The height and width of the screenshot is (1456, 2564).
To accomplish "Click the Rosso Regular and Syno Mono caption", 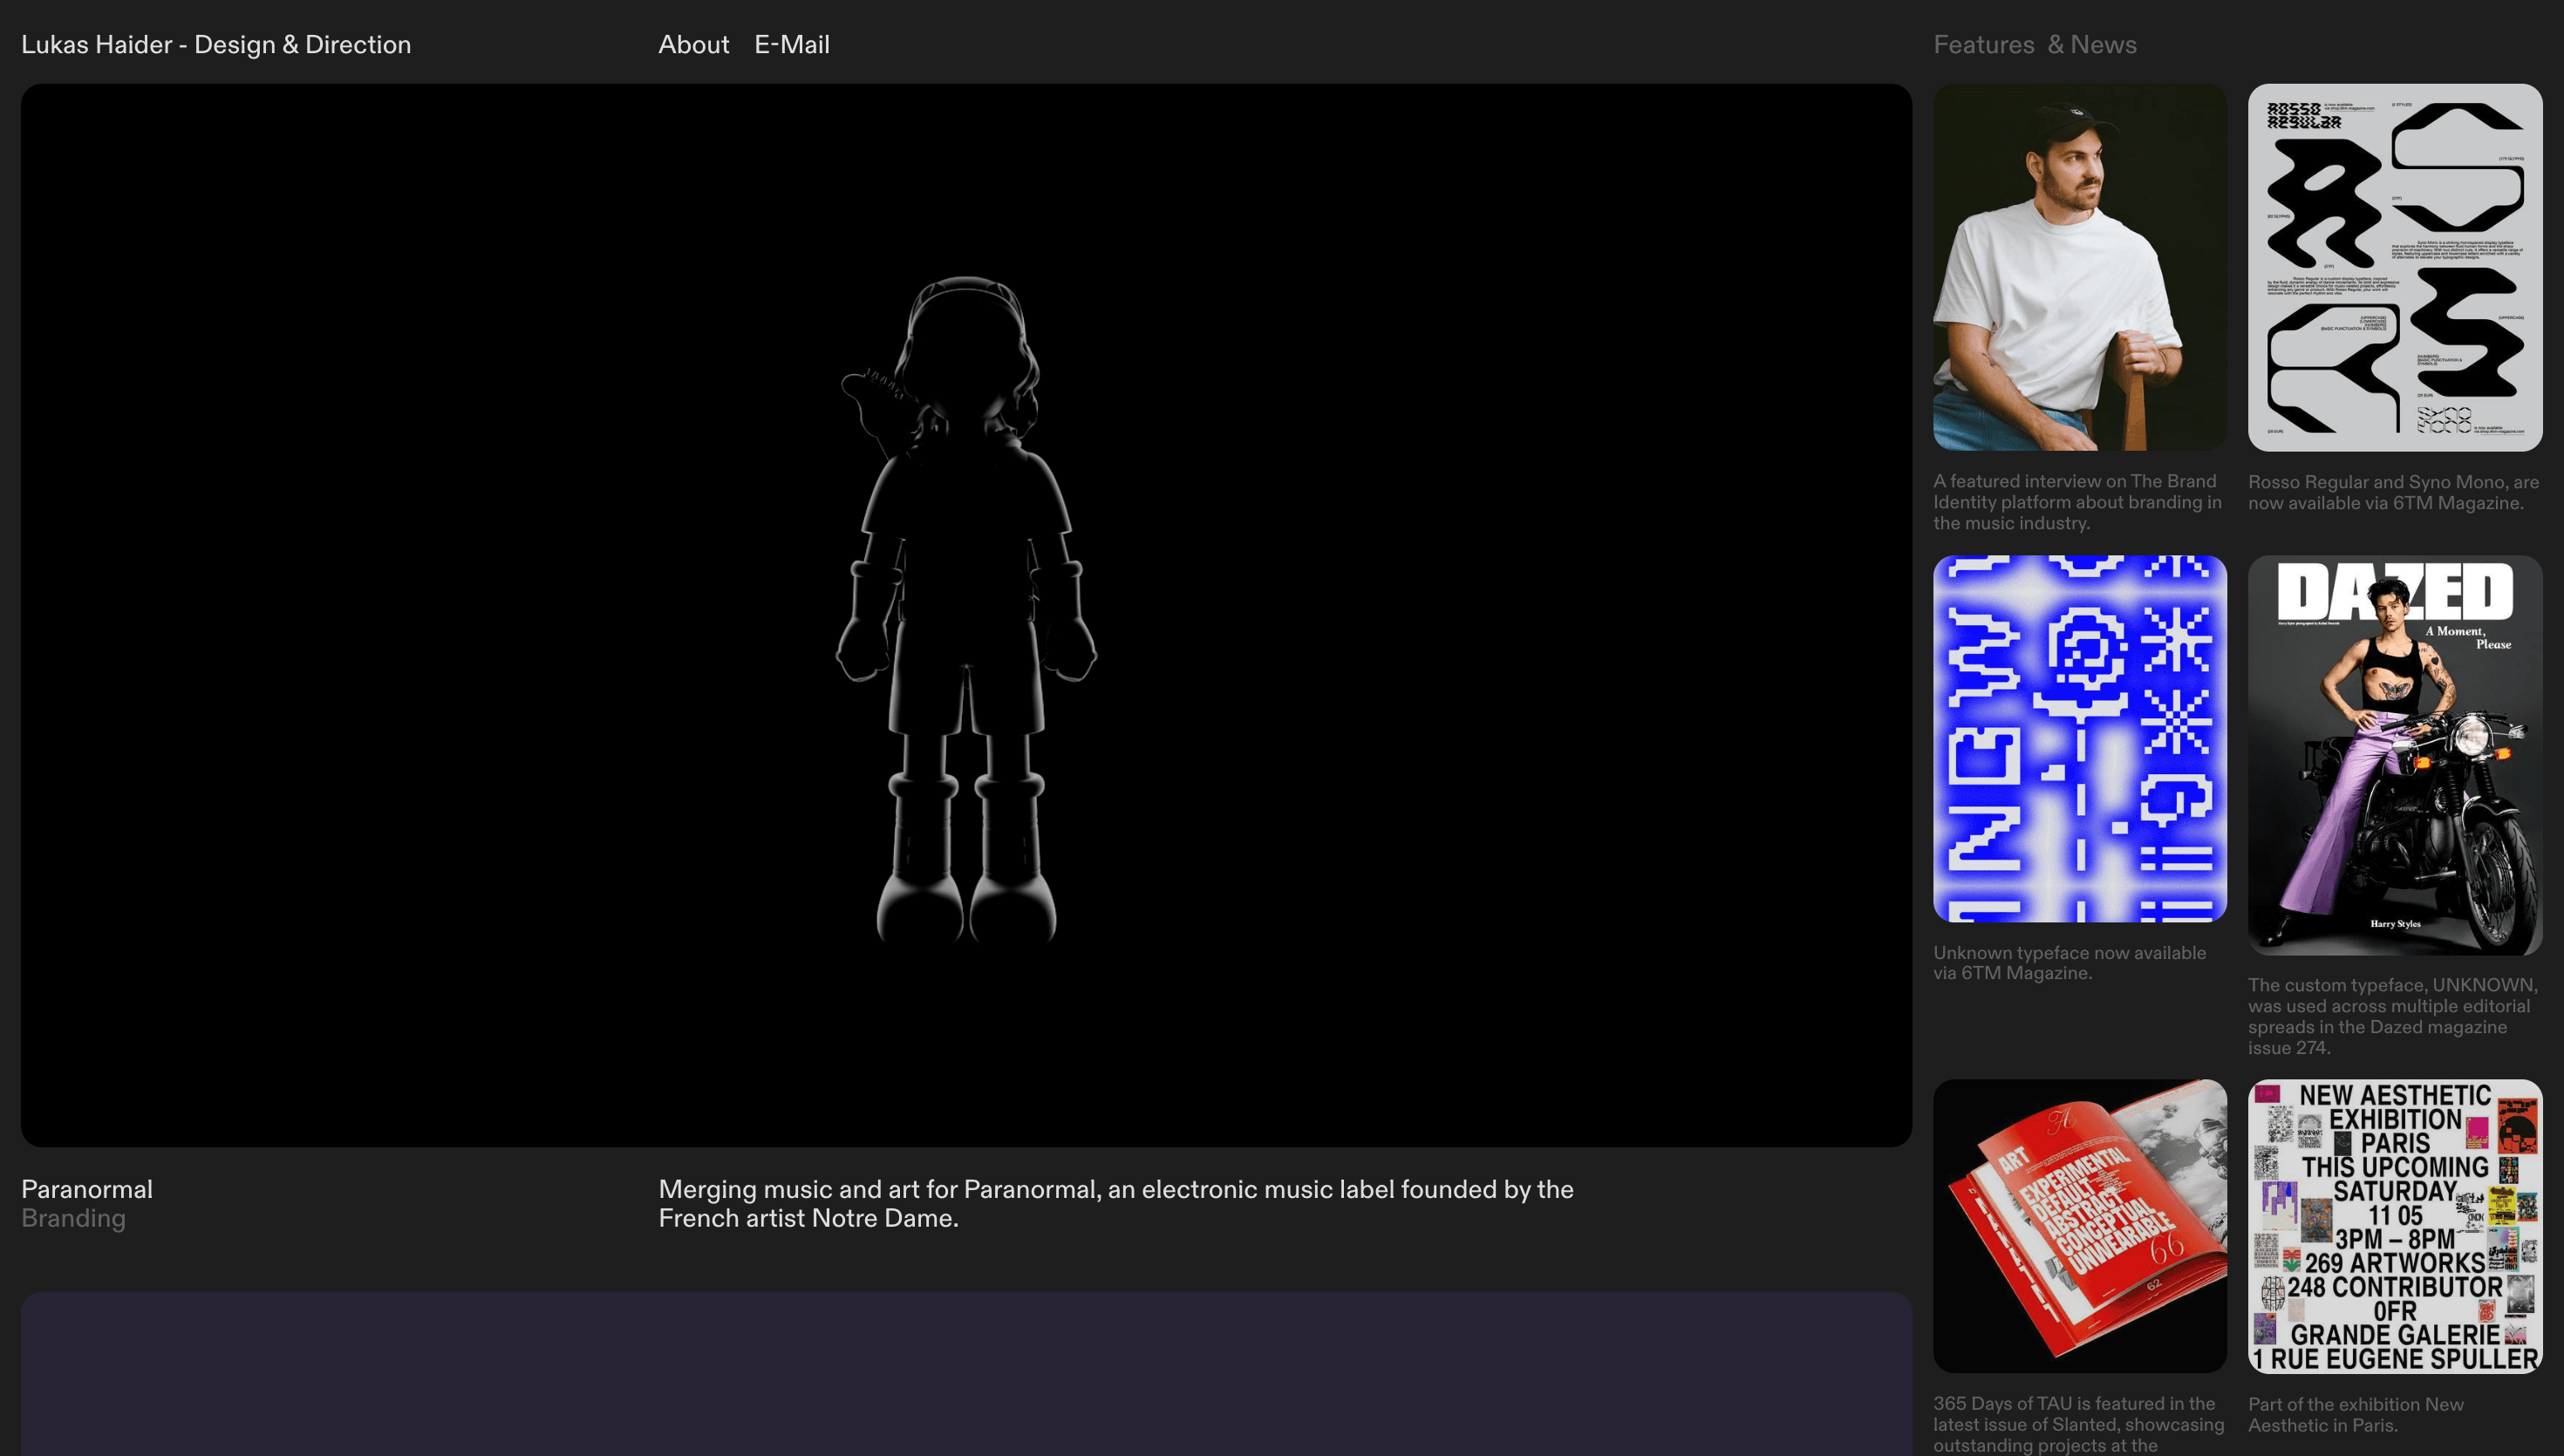I will 2392,492.
